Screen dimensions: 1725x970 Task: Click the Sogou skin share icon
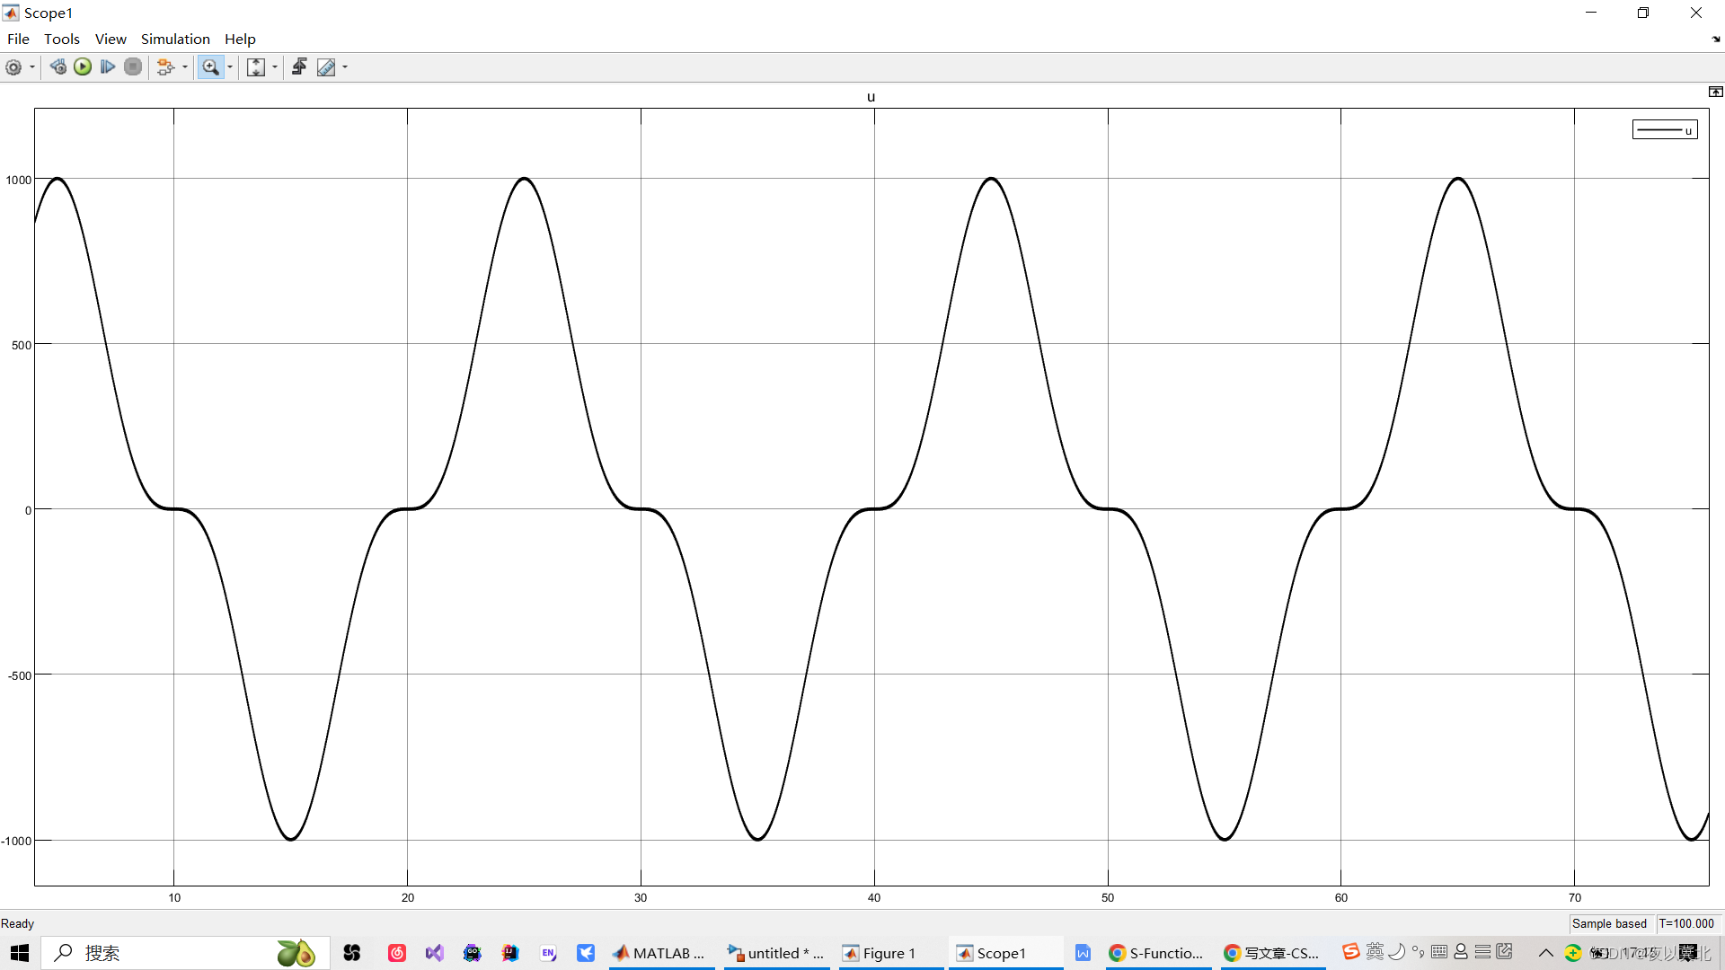click(x=1505, y=951)
